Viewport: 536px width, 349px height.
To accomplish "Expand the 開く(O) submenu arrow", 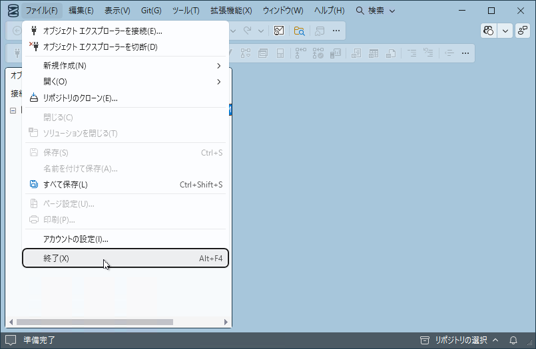I will 218,82.
